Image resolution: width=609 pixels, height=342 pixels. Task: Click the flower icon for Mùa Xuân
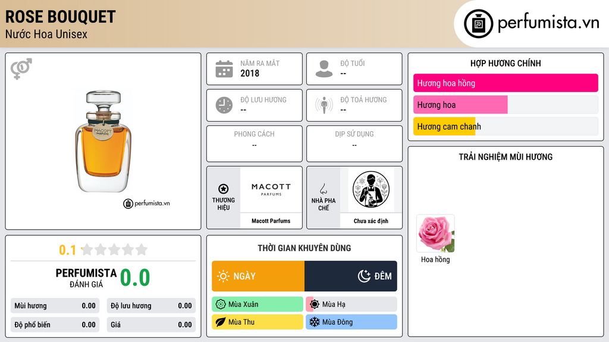click(x=221, y=305)
